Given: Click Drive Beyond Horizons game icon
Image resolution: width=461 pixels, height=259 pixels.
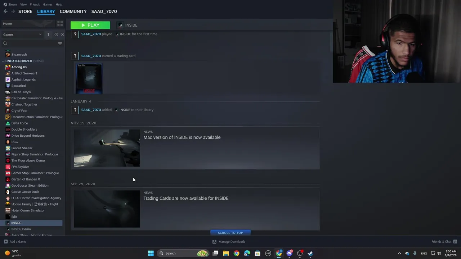Looking at the screenshot, I should (8, 136).
